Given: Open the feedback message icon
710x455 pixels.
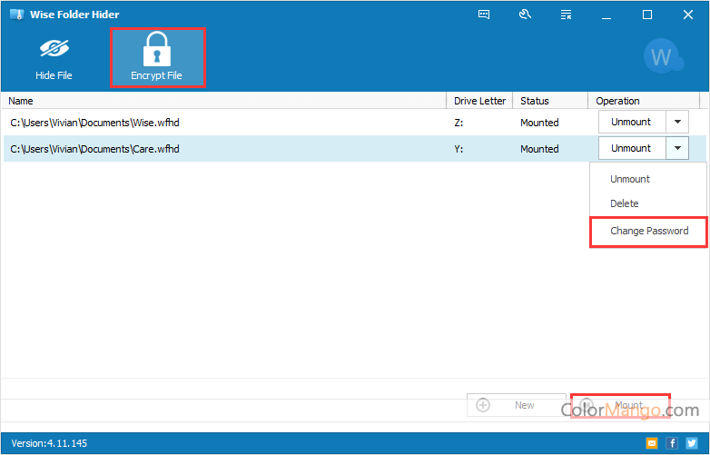Looking at the screenshot, I should (x=485, y=15).
